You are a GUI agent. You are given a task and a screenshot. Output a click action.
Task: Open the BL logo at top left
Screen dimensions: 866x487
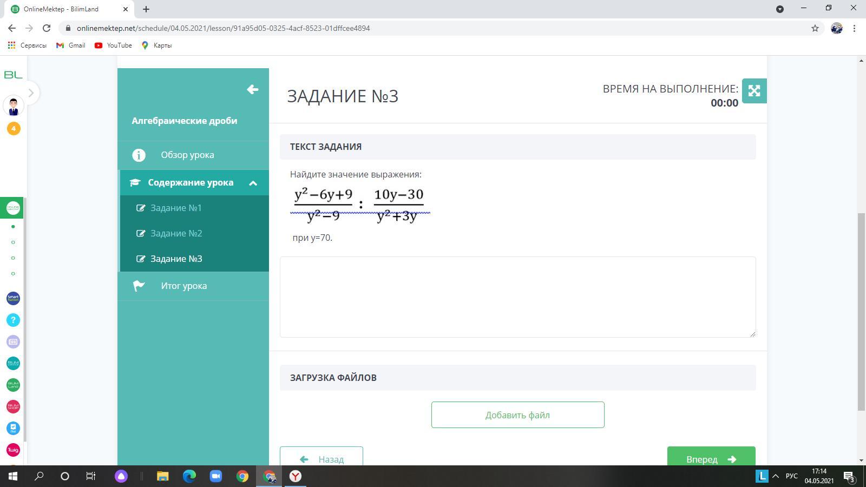tap(13, 75)
